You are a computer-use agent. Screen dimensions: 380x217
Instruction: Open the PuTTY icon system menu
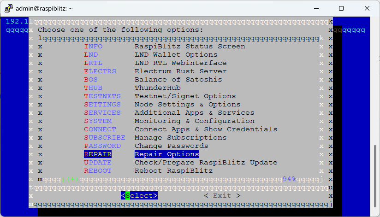coord(9,8)
